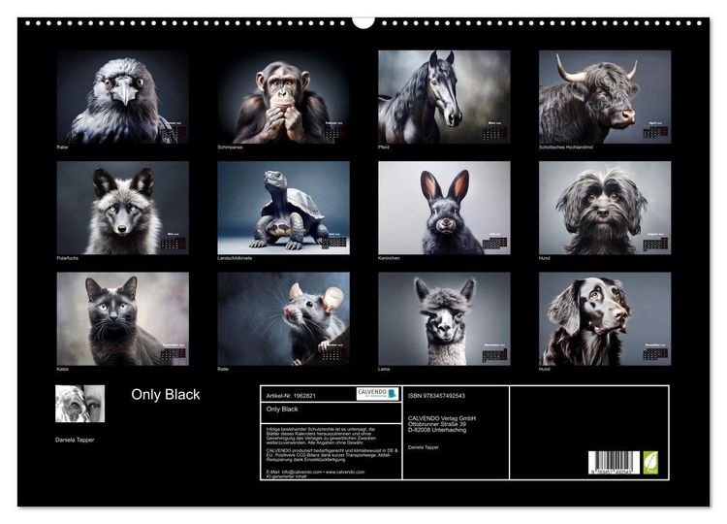Click the 'Rabe' caption

(62, 147)
